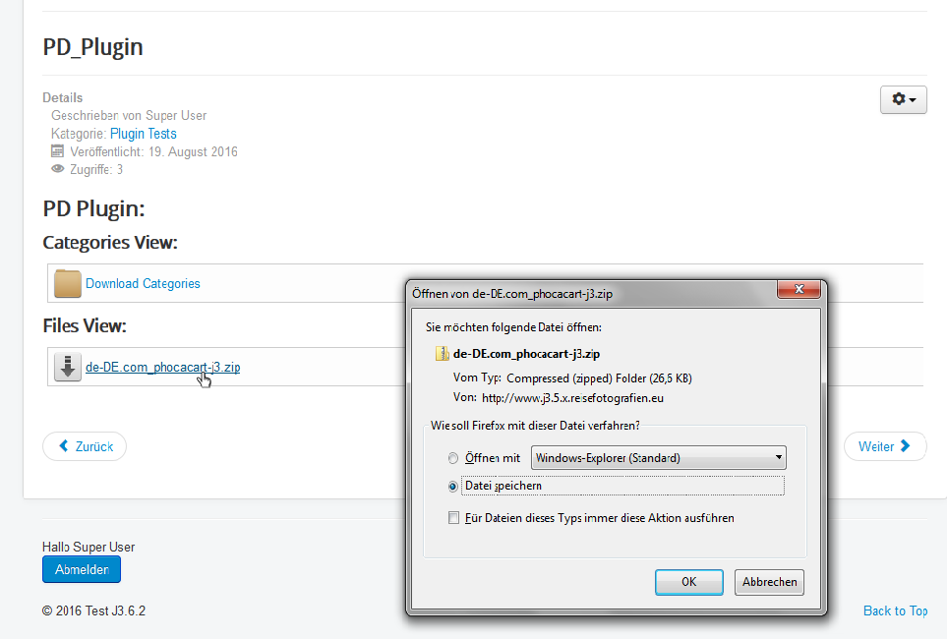Open the Download Categories link
The height and width of the screenshot is (639, 947).
click(x=143, y=283)
